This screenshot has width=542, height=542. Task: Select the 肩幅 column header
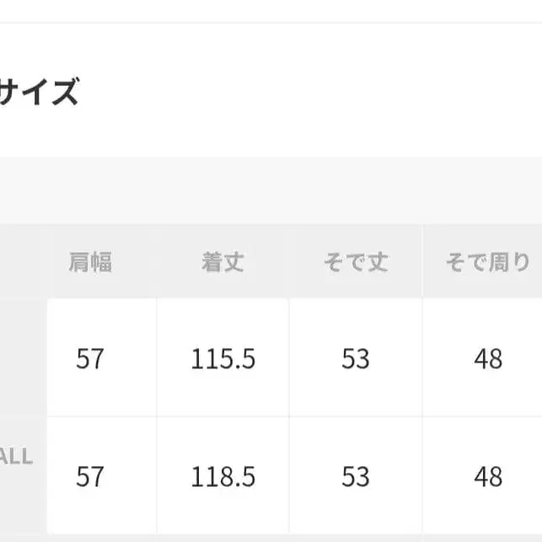90,262
